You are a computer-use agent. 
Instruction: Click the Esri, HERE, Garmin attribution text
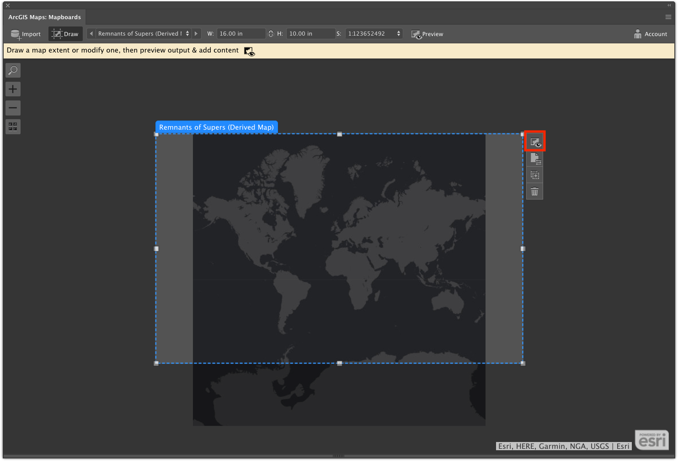pyautogui.click(x=564, y=446)
